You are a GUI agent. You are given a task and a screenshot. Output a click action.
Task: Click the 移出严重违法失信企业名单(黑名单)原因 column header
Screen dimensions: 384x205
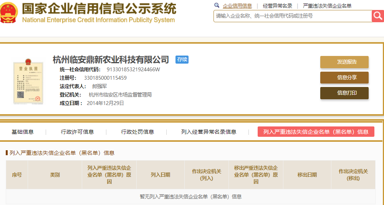(256, 175)
